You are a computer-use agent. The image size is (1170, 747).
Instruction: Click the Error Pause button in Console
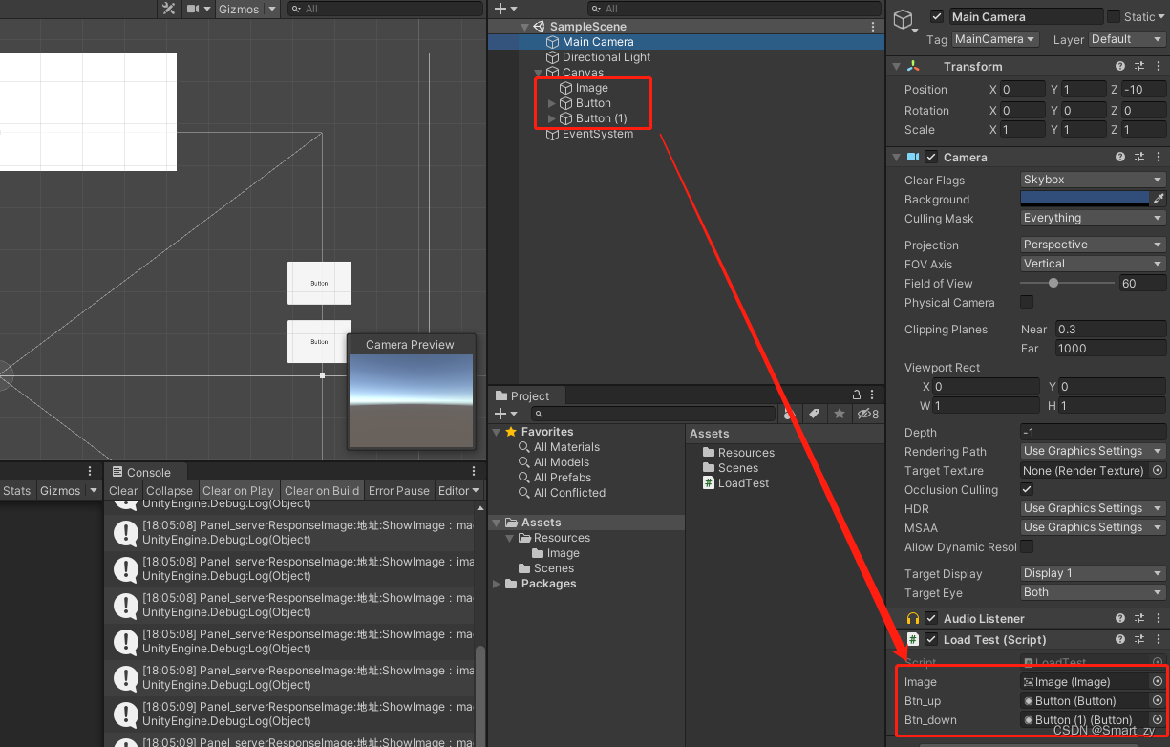[x=398, y=490]
